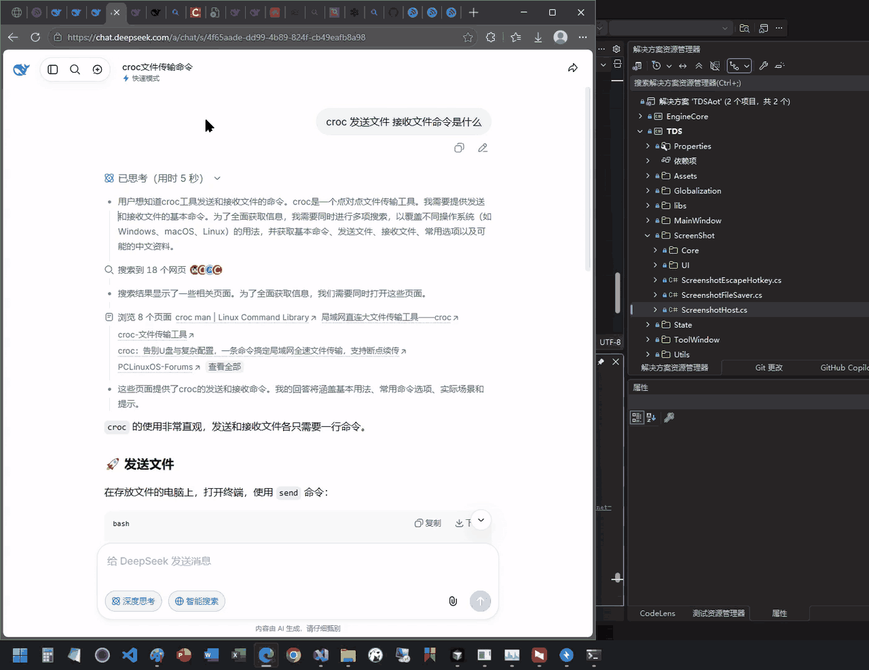Click preview selected items icon in Solution Explorer

[779, 66]
